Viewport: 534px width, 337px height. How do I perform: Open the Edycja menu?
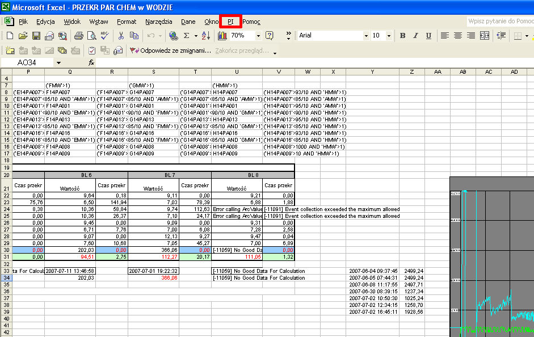[45, 22]
